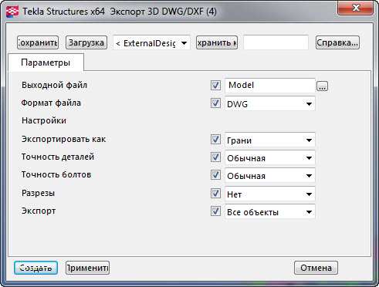This screenshot has width=379, height=287.
Task: Disable the Точность деталей checkbox
Action: tap(215, 157)
